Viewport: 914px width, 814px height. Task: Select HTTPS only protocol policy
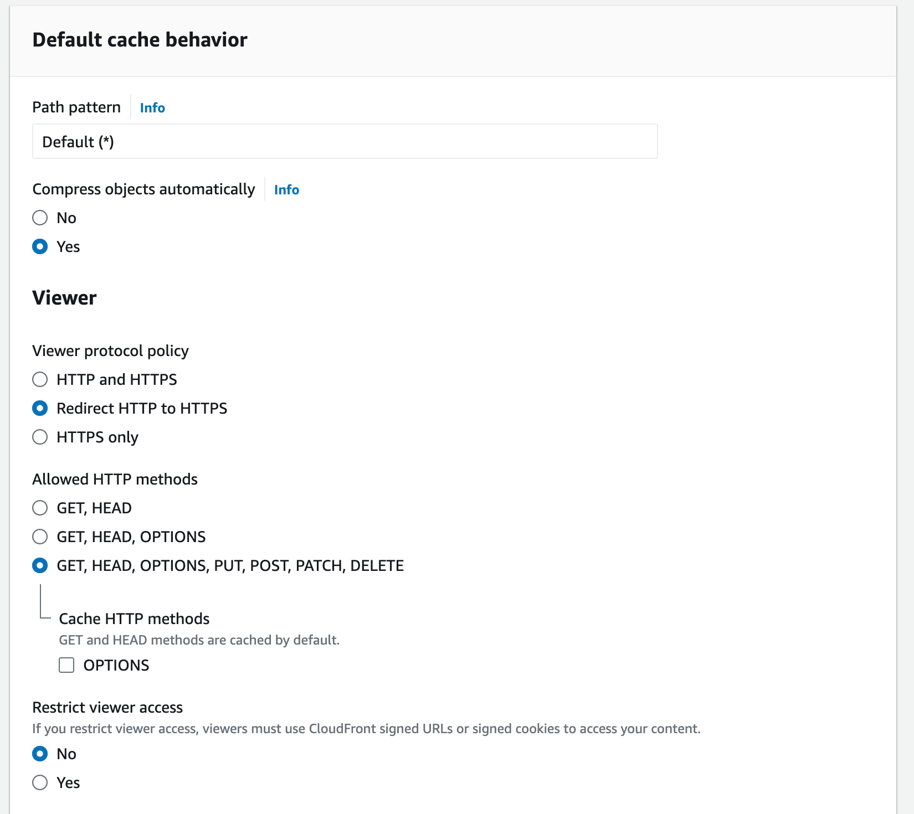[x=40, y=437]
